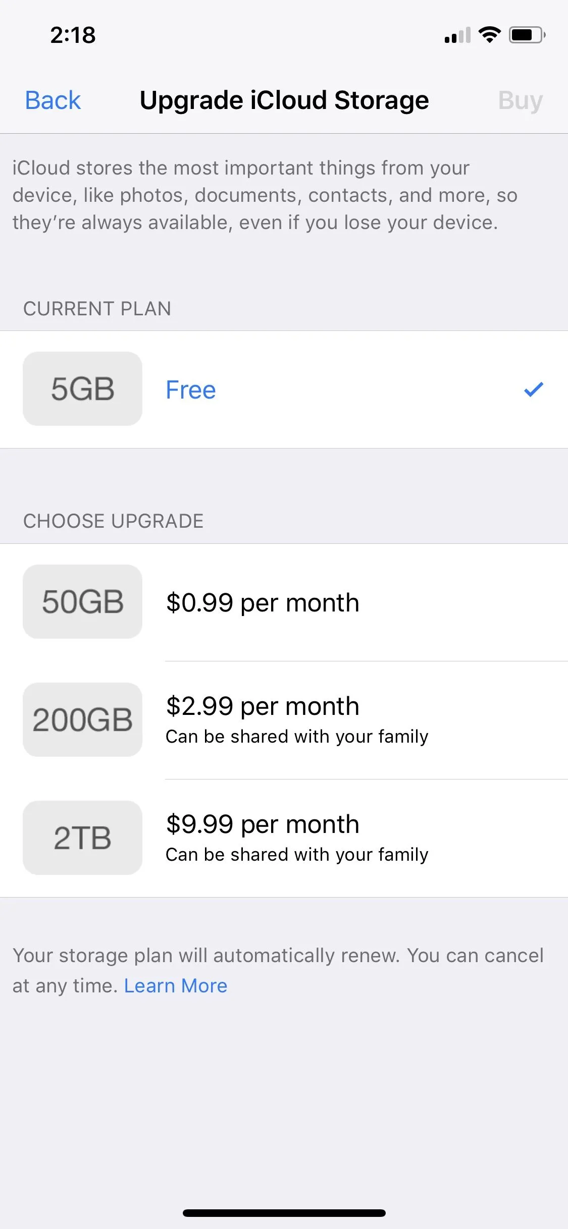
Task: Tap the cellular signal bars
Action: [x=457, y=36]
